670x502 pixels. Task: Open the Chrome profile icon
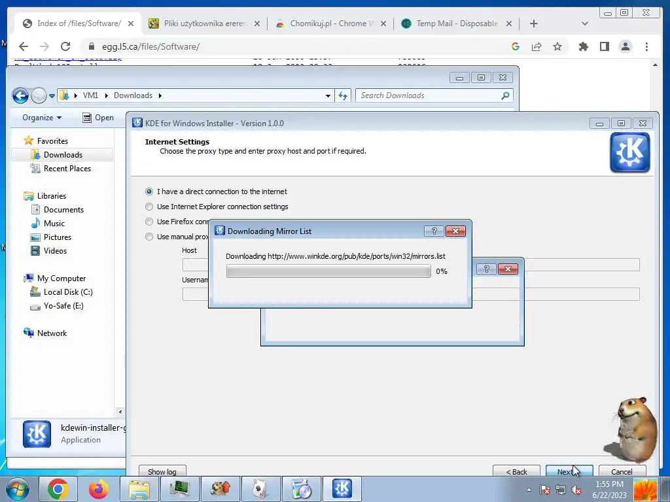click(x=626, y=46)
